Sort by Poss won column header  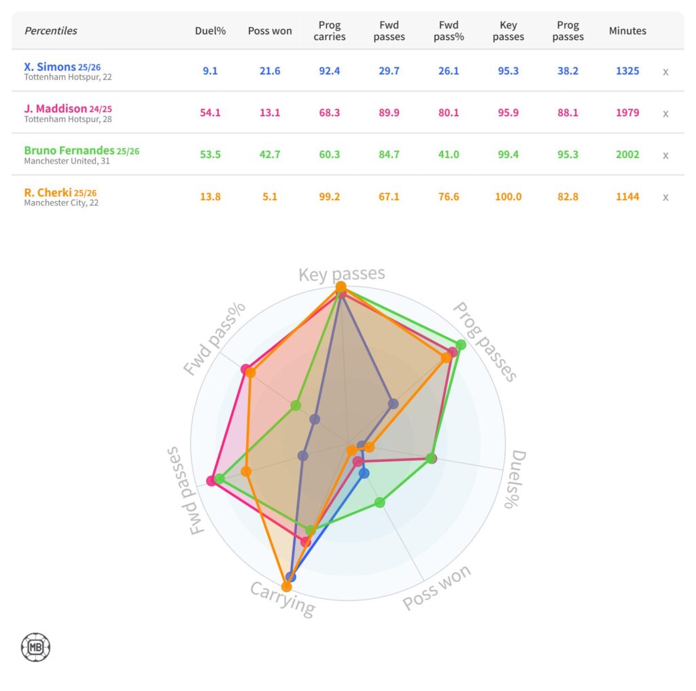270,31
